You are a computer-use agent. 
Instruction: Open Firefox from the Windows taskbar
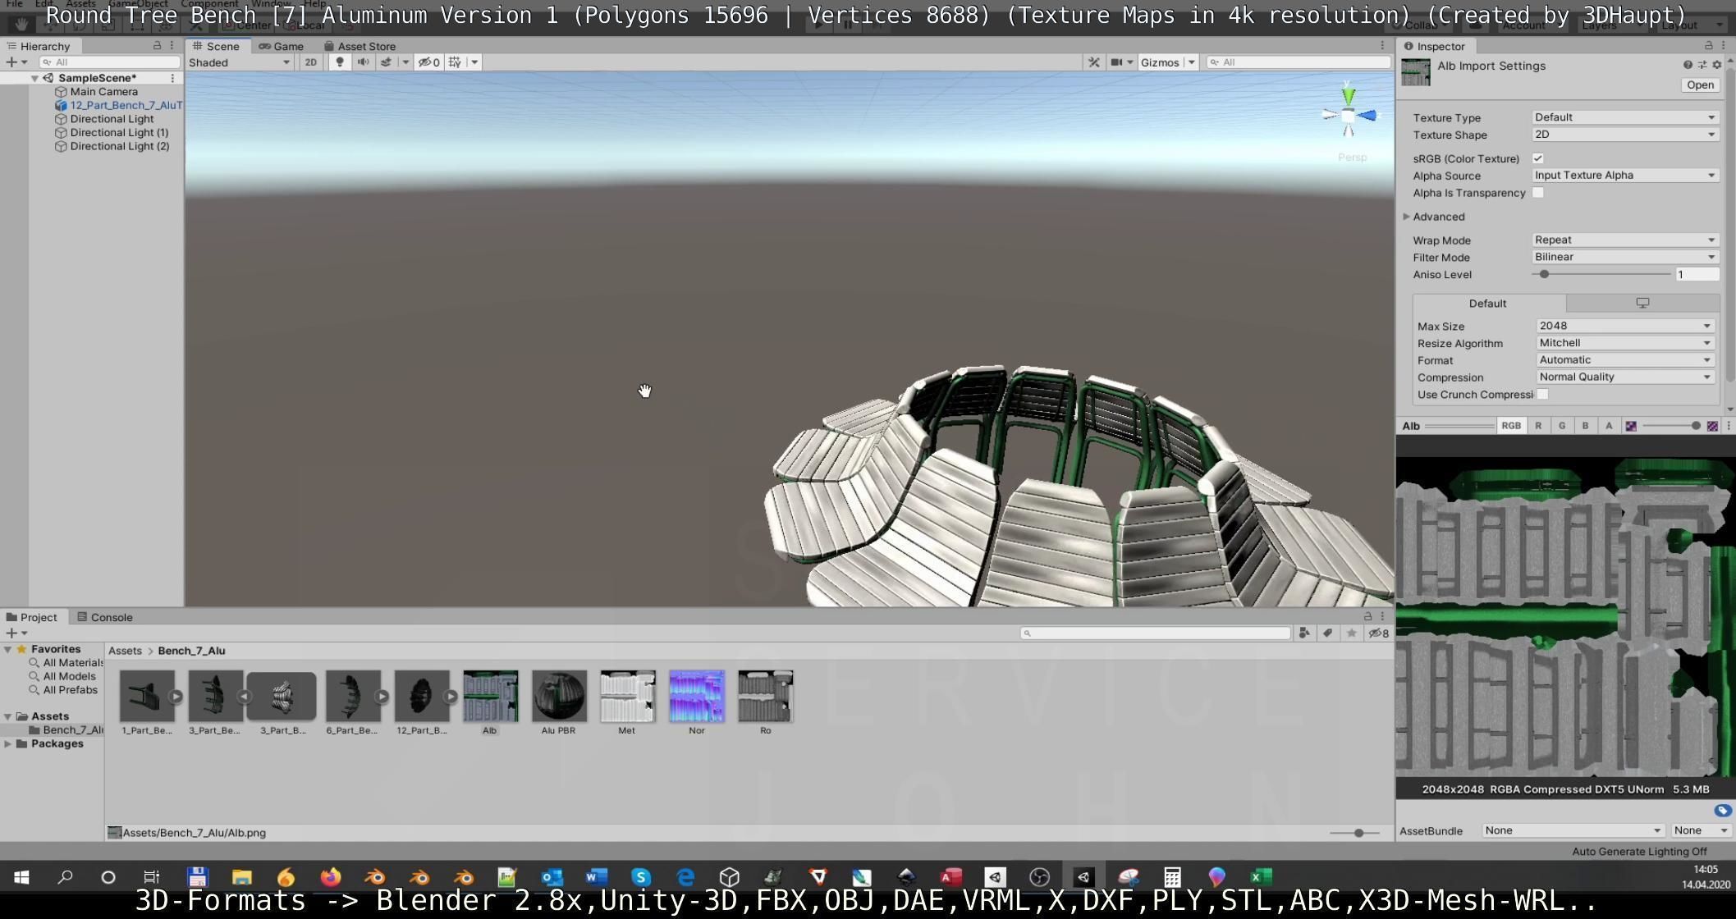pos(330,877)
